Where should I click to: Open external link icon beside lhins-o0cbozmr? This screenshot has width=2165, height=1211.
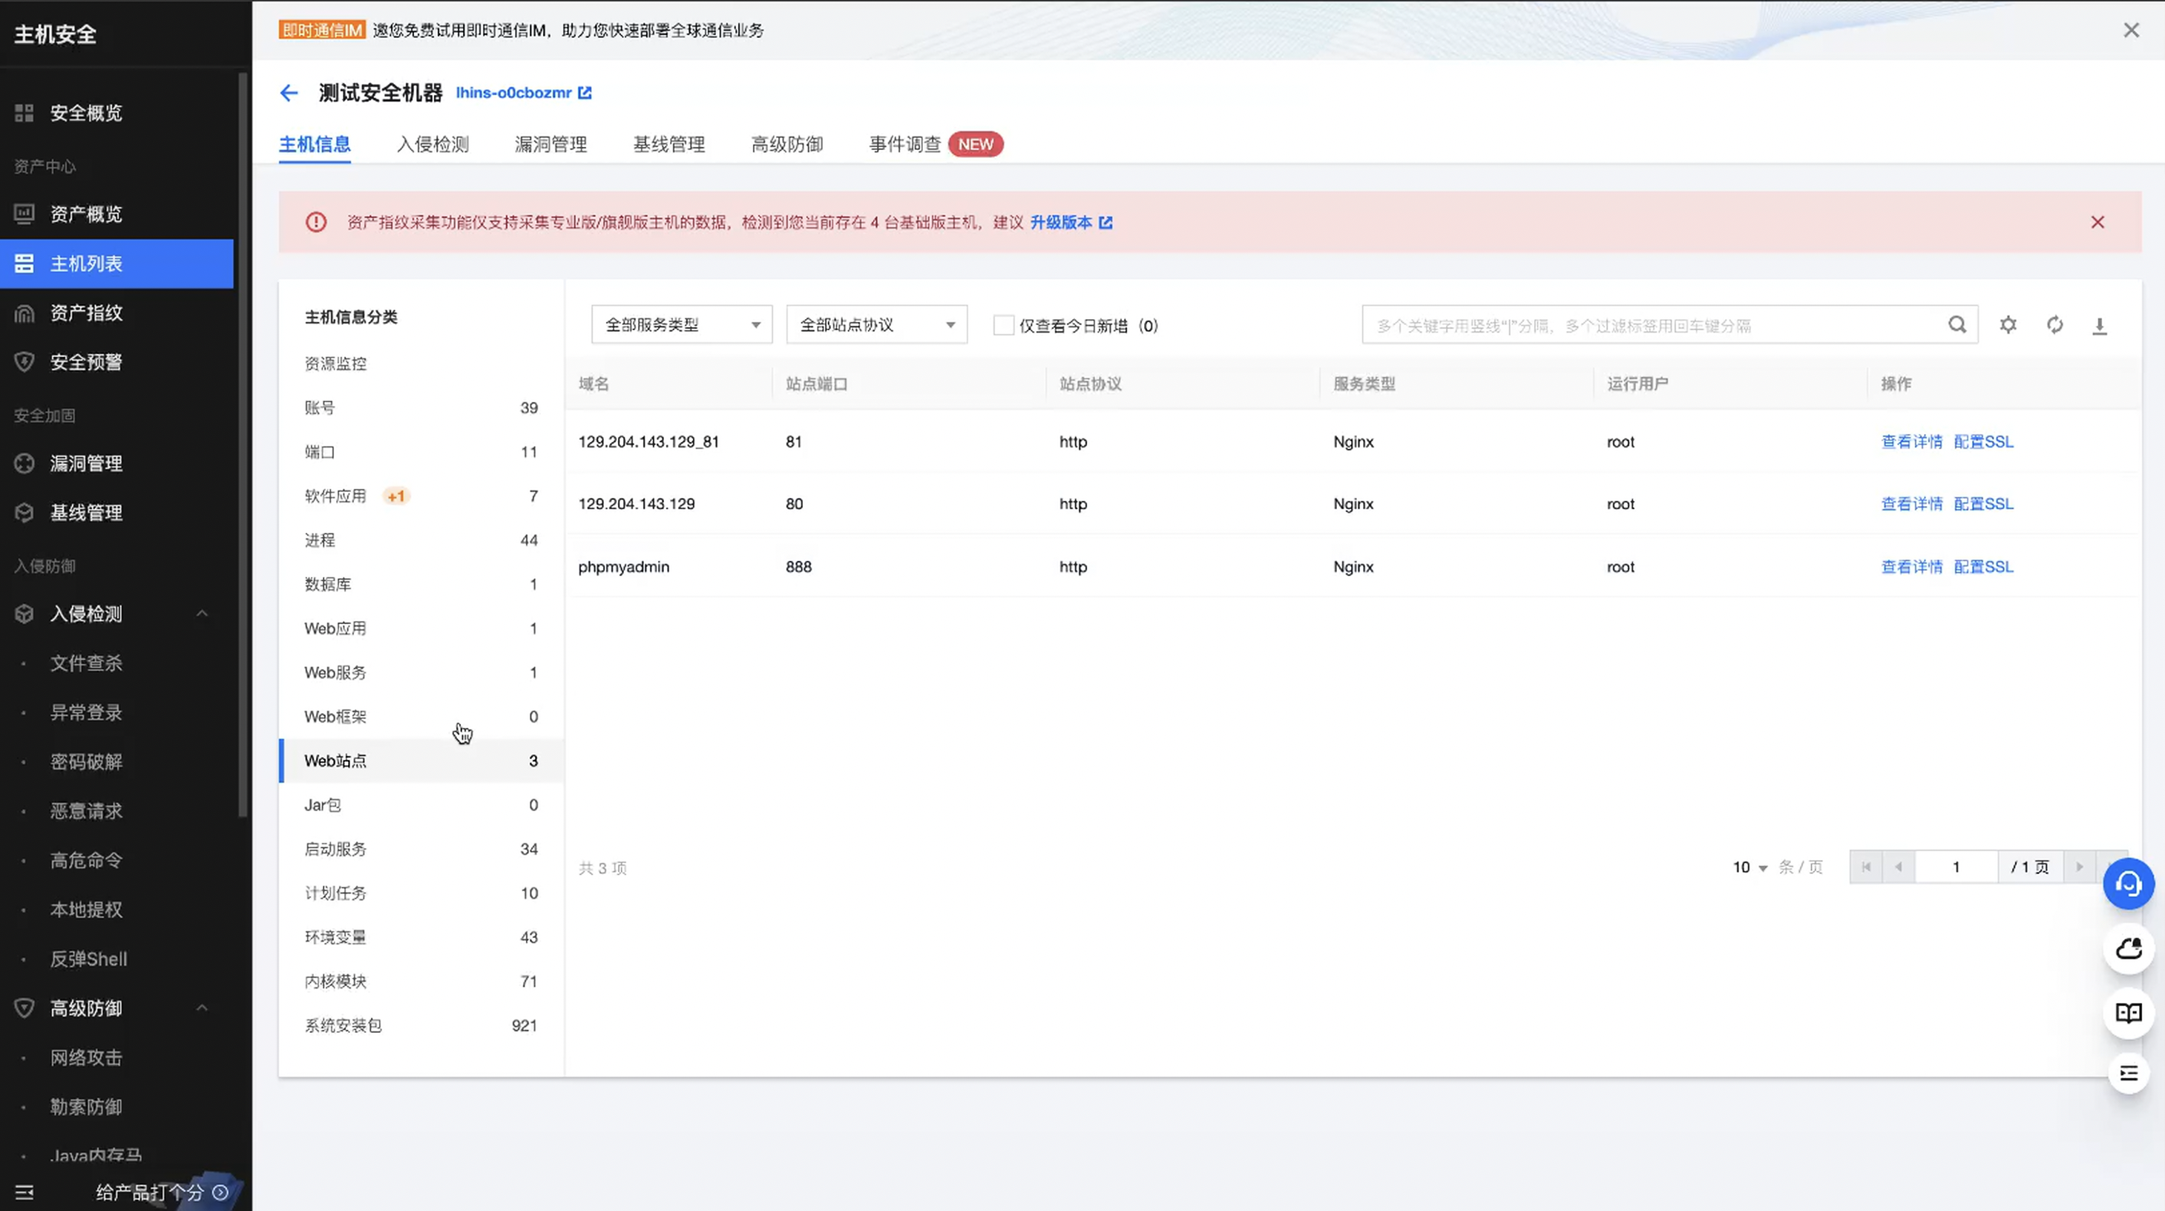tap(585, 93)
